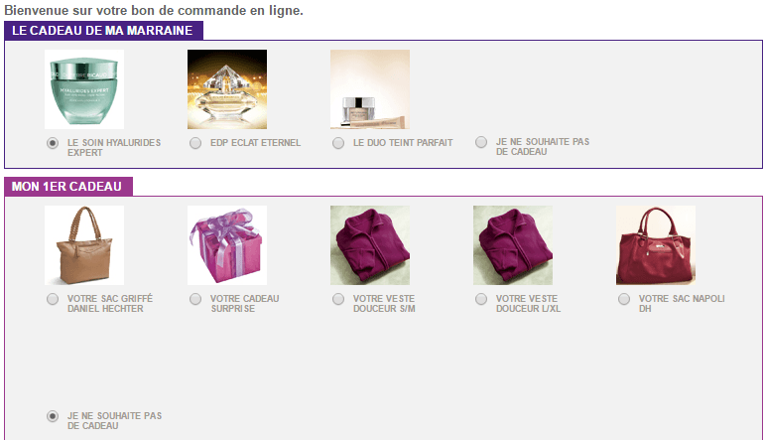Viewport: 764px width, 440px height.
Task: Decline the marraine gift via its radio button
Action: 481,142
